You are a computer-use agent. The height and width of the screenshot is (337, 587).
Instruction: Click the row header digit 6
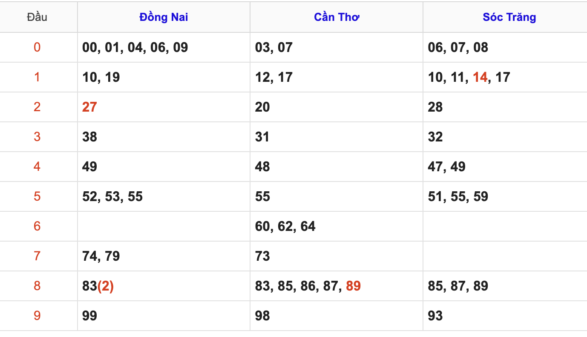tap(37, 226)
